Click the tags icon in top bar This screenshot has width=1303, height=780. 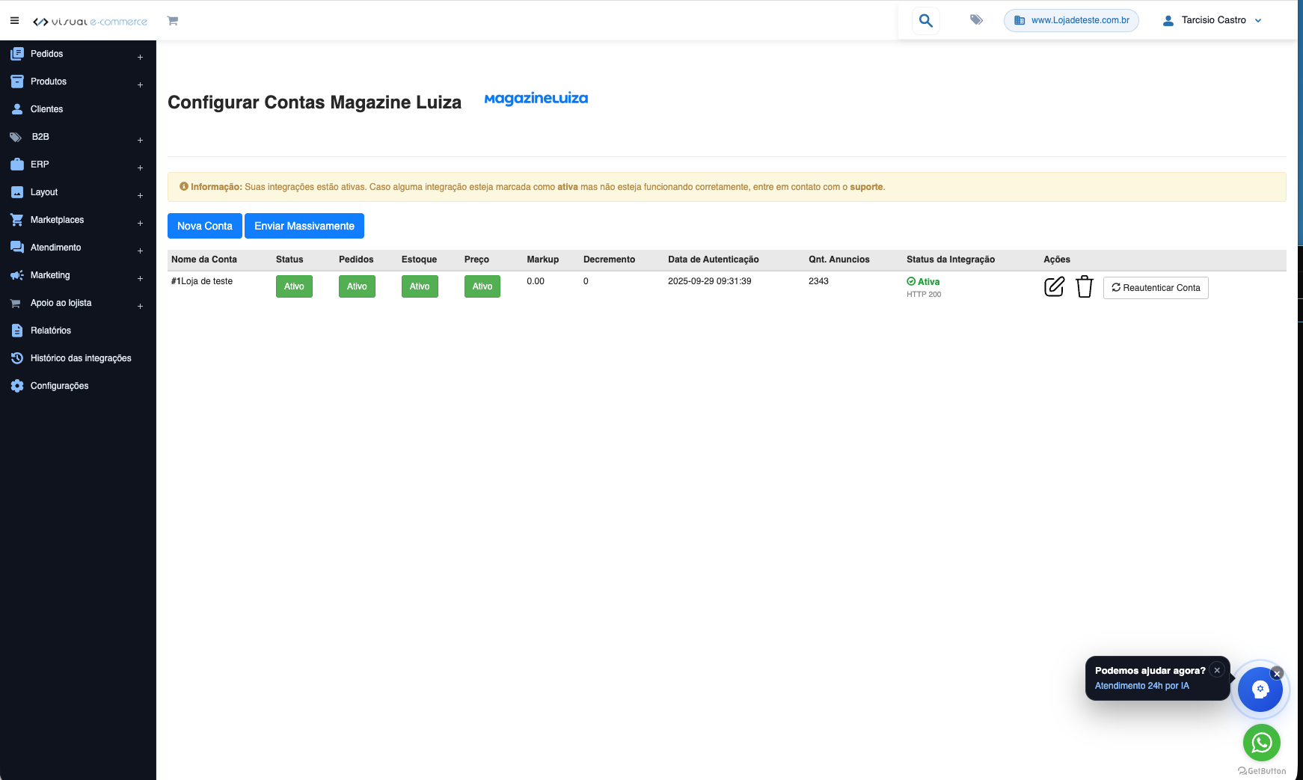click(x=976, y=20)
